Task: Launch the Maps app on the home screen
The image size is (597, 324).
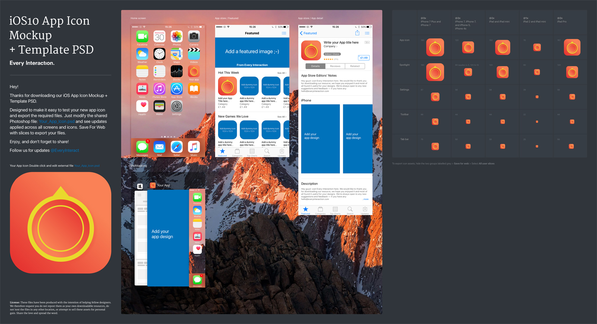Action: point(177,54)
